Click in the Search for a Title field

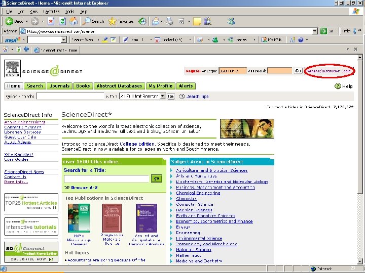106,178
